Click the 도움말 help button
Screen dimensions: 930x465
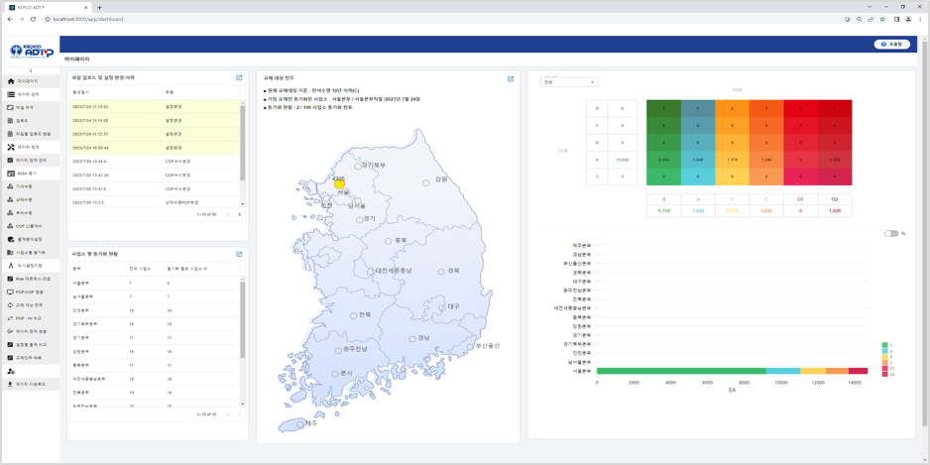click(891, 45)
